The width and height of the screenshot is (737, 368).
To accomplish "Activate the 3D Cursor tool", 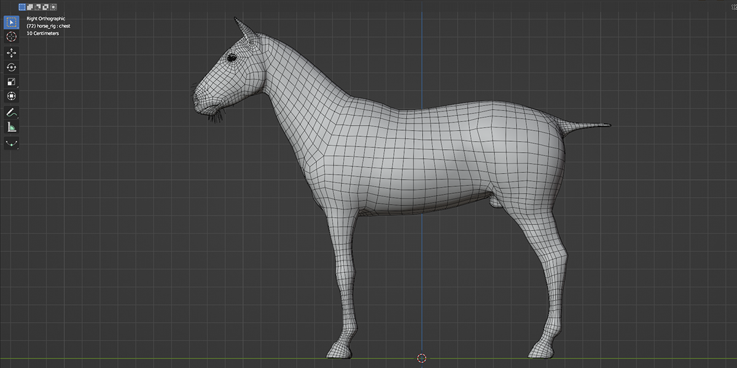I will [x=12, y=37].
